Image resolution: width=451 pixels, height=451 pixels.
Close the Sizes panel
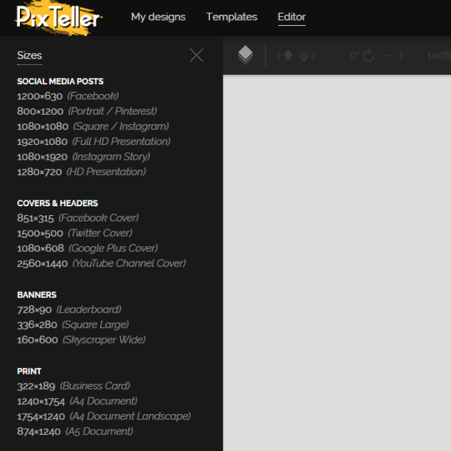pyautogui.click(x=197, y=55)
